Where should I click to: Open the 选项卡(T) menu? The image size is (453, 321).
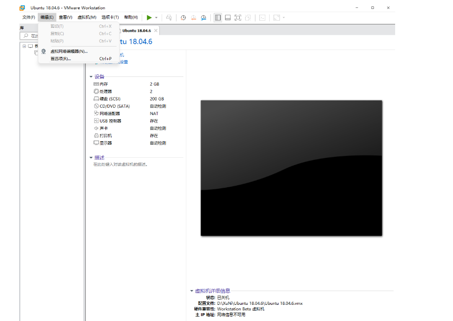click(110, 17)
